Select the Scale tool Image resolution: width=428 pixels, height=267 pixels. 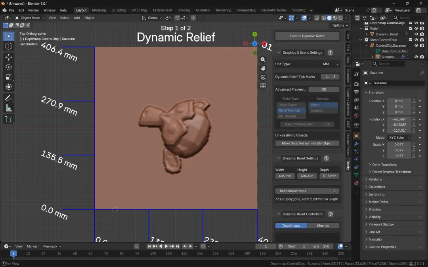pos(9,77)
